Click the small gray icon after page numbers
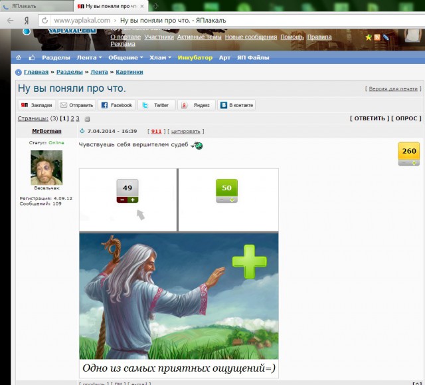This screenshot has height=385, width=425. (x=87, y=119)
